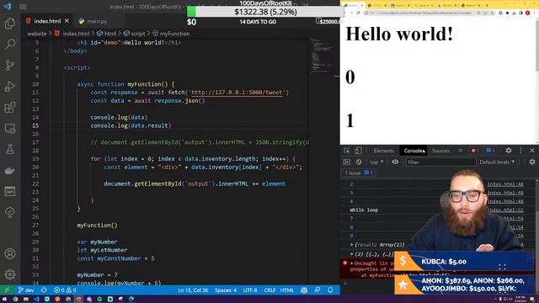Open the console settings gear
539x303 pixels.
pyautogui.click(x=532, y=162)
